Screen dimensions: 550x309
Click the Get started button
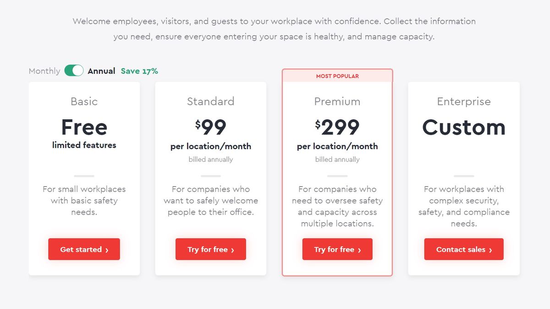[x=84, y=249]
